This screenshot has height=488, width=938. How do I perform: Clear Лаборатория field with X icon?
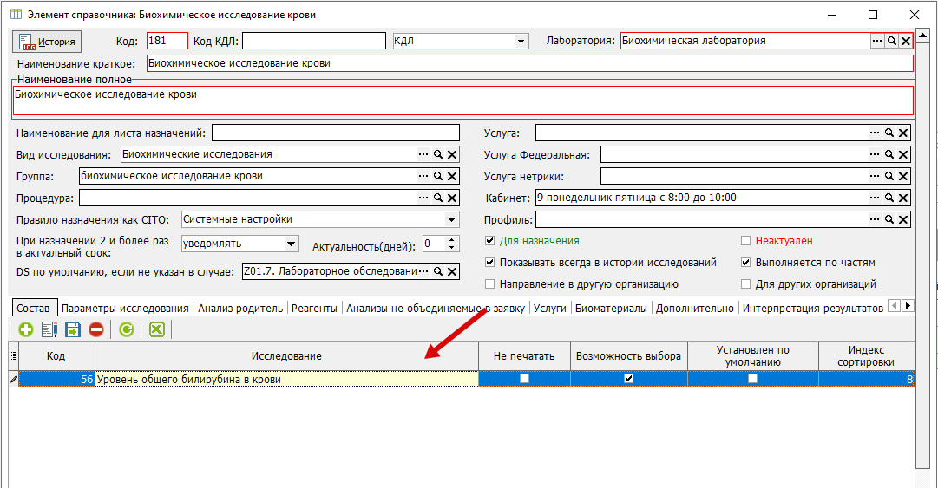tap(906, 41)
